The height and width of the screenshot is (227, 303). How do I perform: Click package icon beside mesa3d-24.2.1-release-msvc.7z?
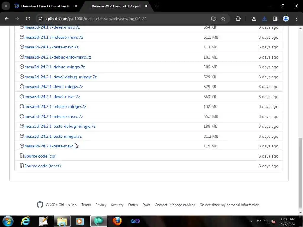point(22,116)
